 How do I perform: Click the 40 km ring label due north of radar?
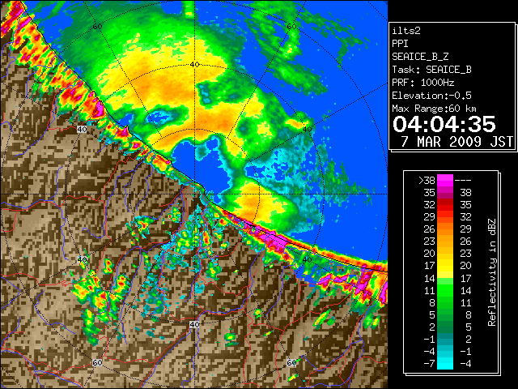point(194,65)
